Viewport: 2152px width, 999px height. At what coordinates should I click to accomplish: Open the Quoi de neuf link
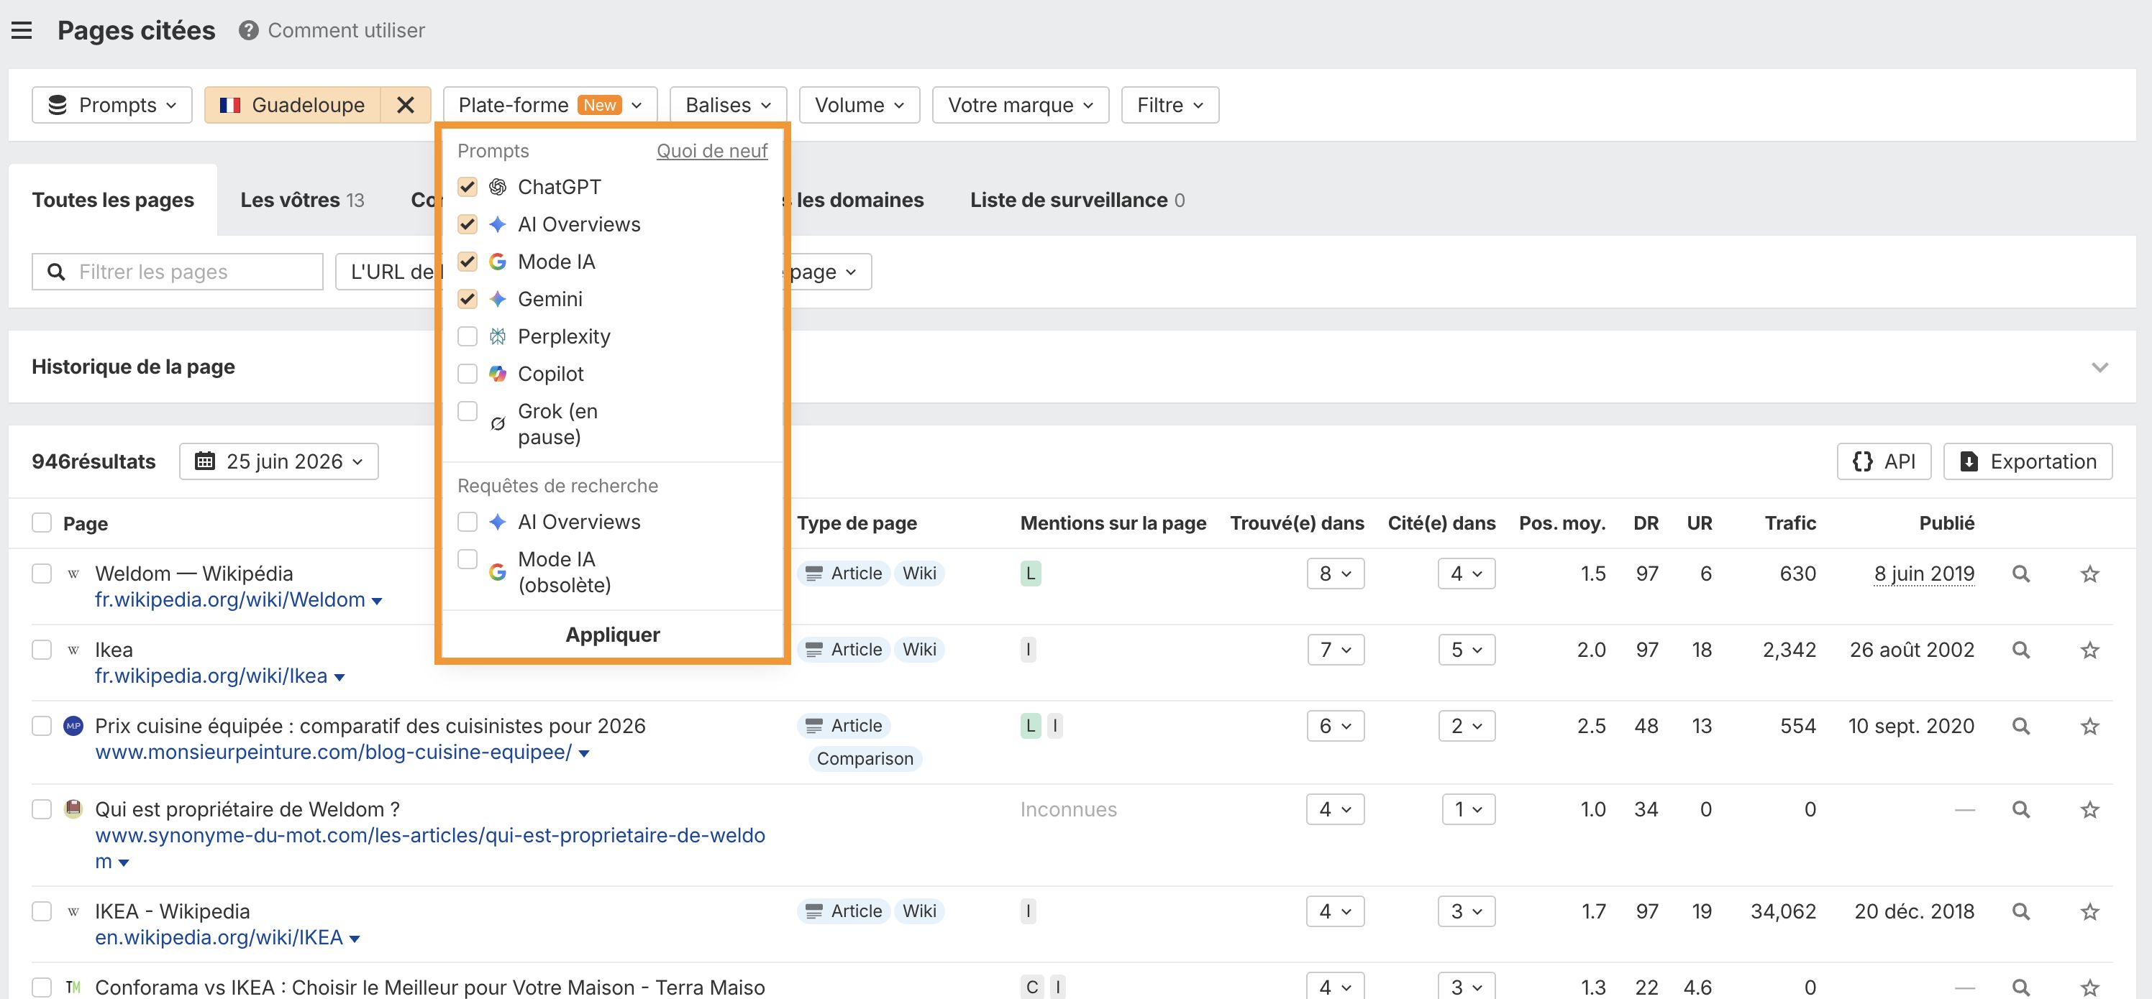click(x=712, y=151)
